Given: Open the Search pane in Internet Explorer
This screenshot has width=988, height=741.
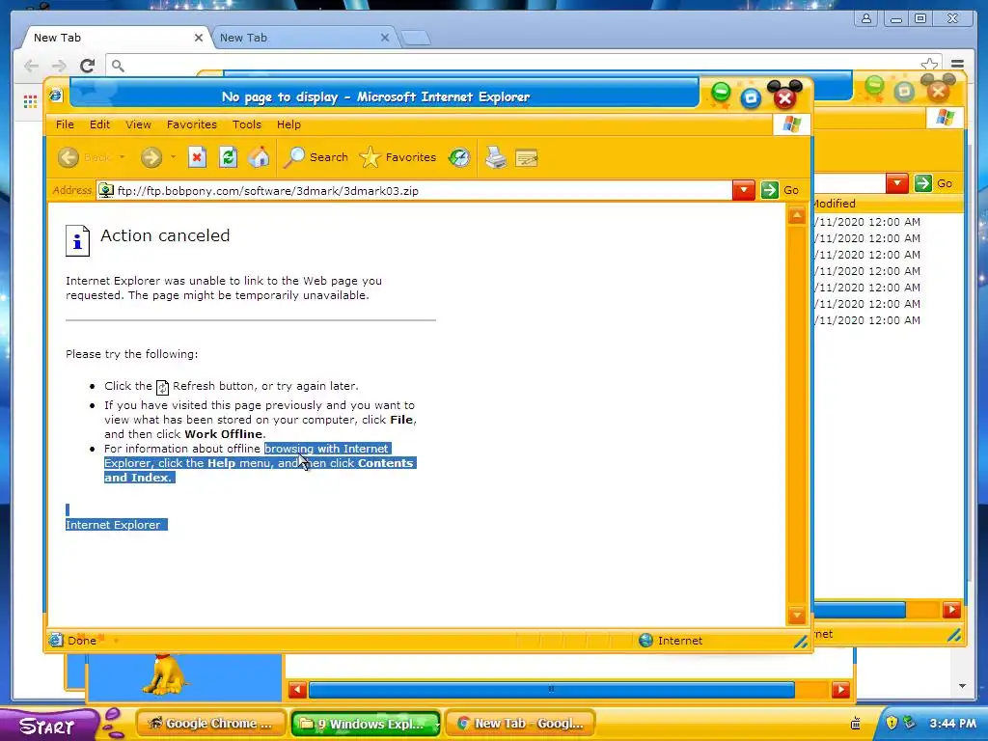Looking at the screenshot, I should point(316,157).
